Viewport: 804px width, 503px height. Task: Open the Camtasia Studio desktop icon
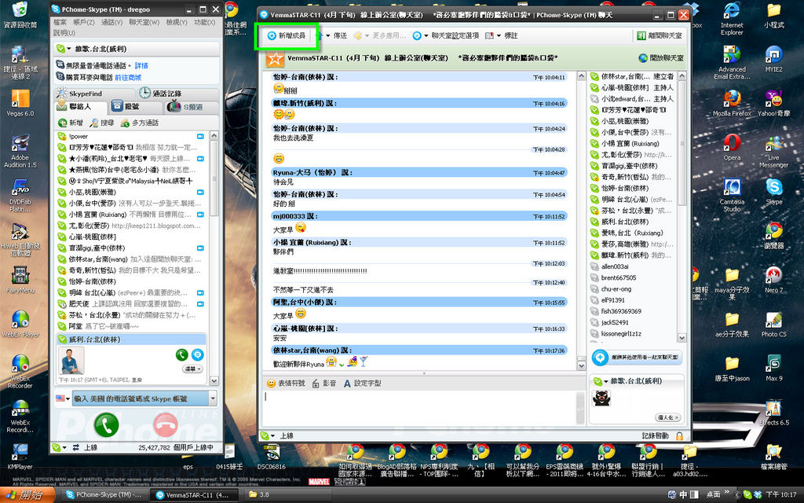click(732, 195)
